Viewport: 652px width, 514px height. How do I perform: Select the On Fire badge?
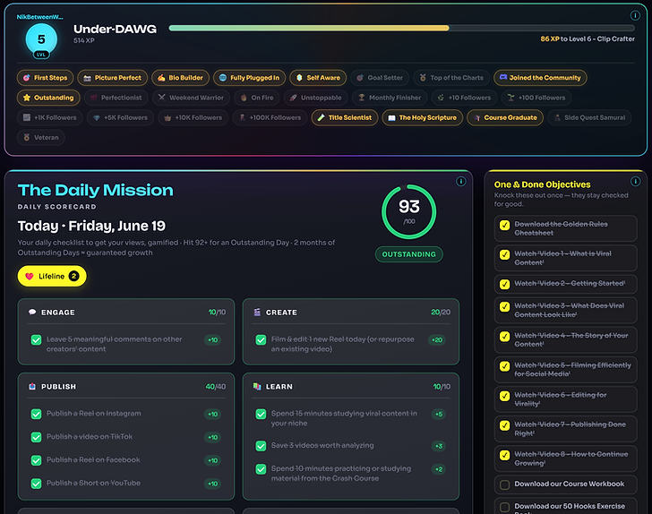tap(256, 98)
